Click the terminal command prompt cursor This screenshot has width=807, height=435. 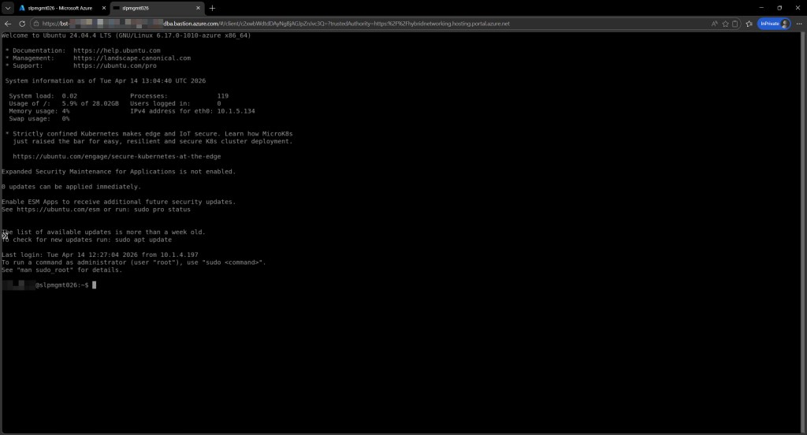point(94,284)
